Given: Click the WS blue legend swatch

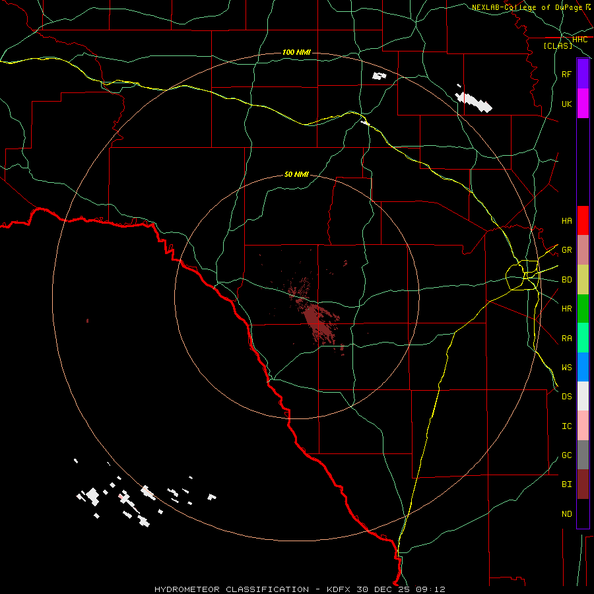Looking at the screenshot, I should tap(583, 367).
